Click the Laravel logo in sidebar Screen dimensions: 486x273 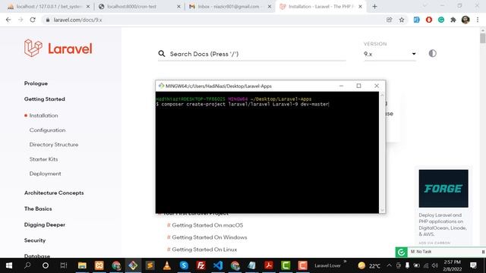click(58, 49)
